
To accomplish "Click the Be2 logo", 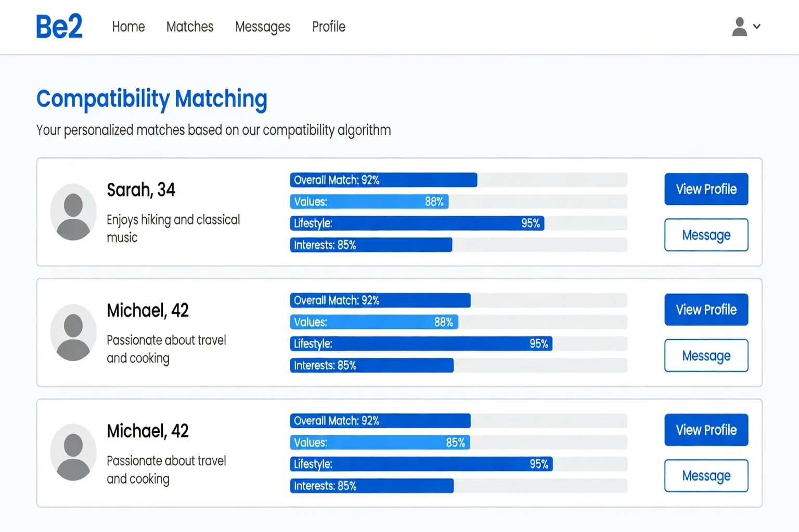I will coord(59,26).
